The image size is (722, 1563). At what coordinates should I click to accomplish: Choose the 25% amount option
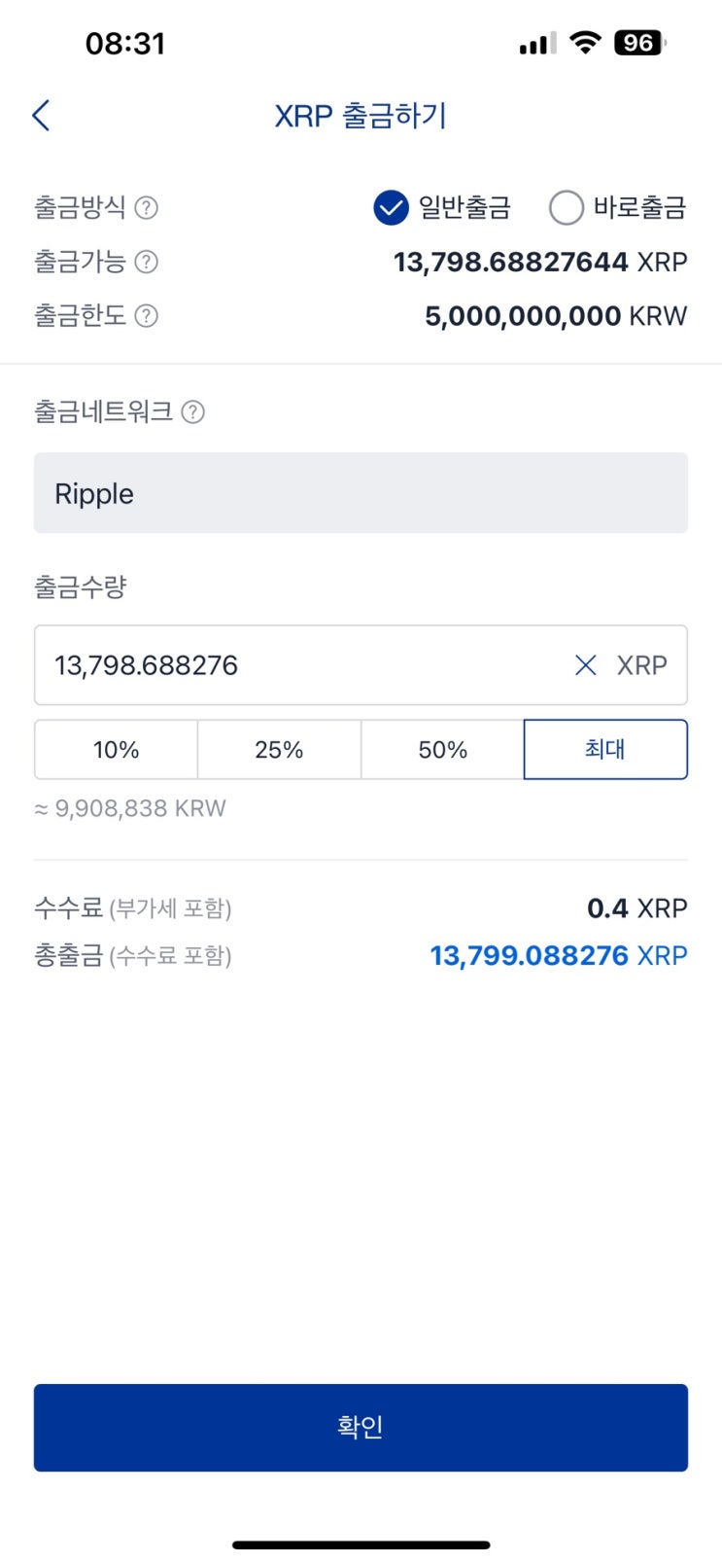click(279, 750)
